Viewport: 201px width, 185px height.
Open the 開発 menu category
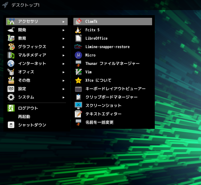pyautogui.click(x=37, y=30)
